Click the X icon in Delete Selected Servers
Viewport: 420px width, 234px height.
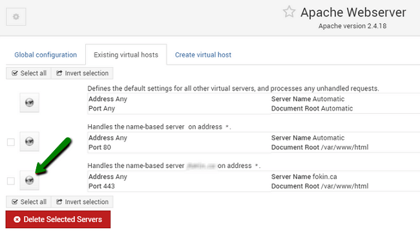[17, 220]
